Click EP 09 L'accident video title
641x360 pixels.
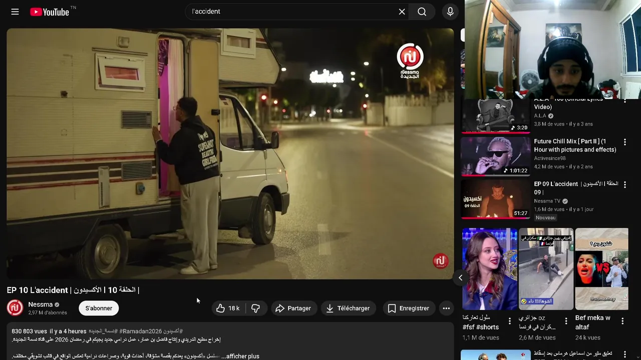[576, 188]
